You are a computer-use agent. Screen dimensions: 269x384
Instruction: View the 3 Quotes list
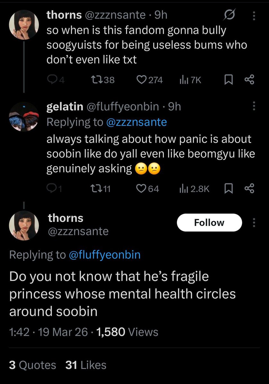coord(32,365)
